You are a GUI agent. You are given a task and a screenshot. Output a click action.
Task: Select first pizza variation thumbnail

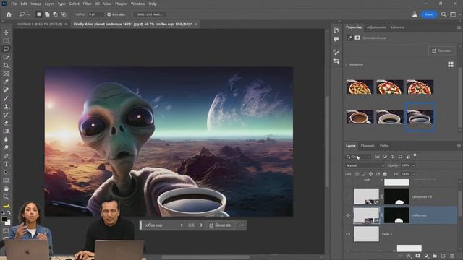(x=360, y=87)
